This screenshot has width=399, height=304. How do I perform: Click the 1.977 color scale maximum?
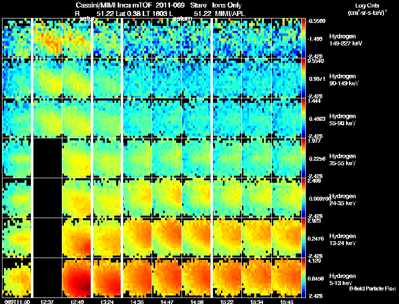[x=314, y=141]
